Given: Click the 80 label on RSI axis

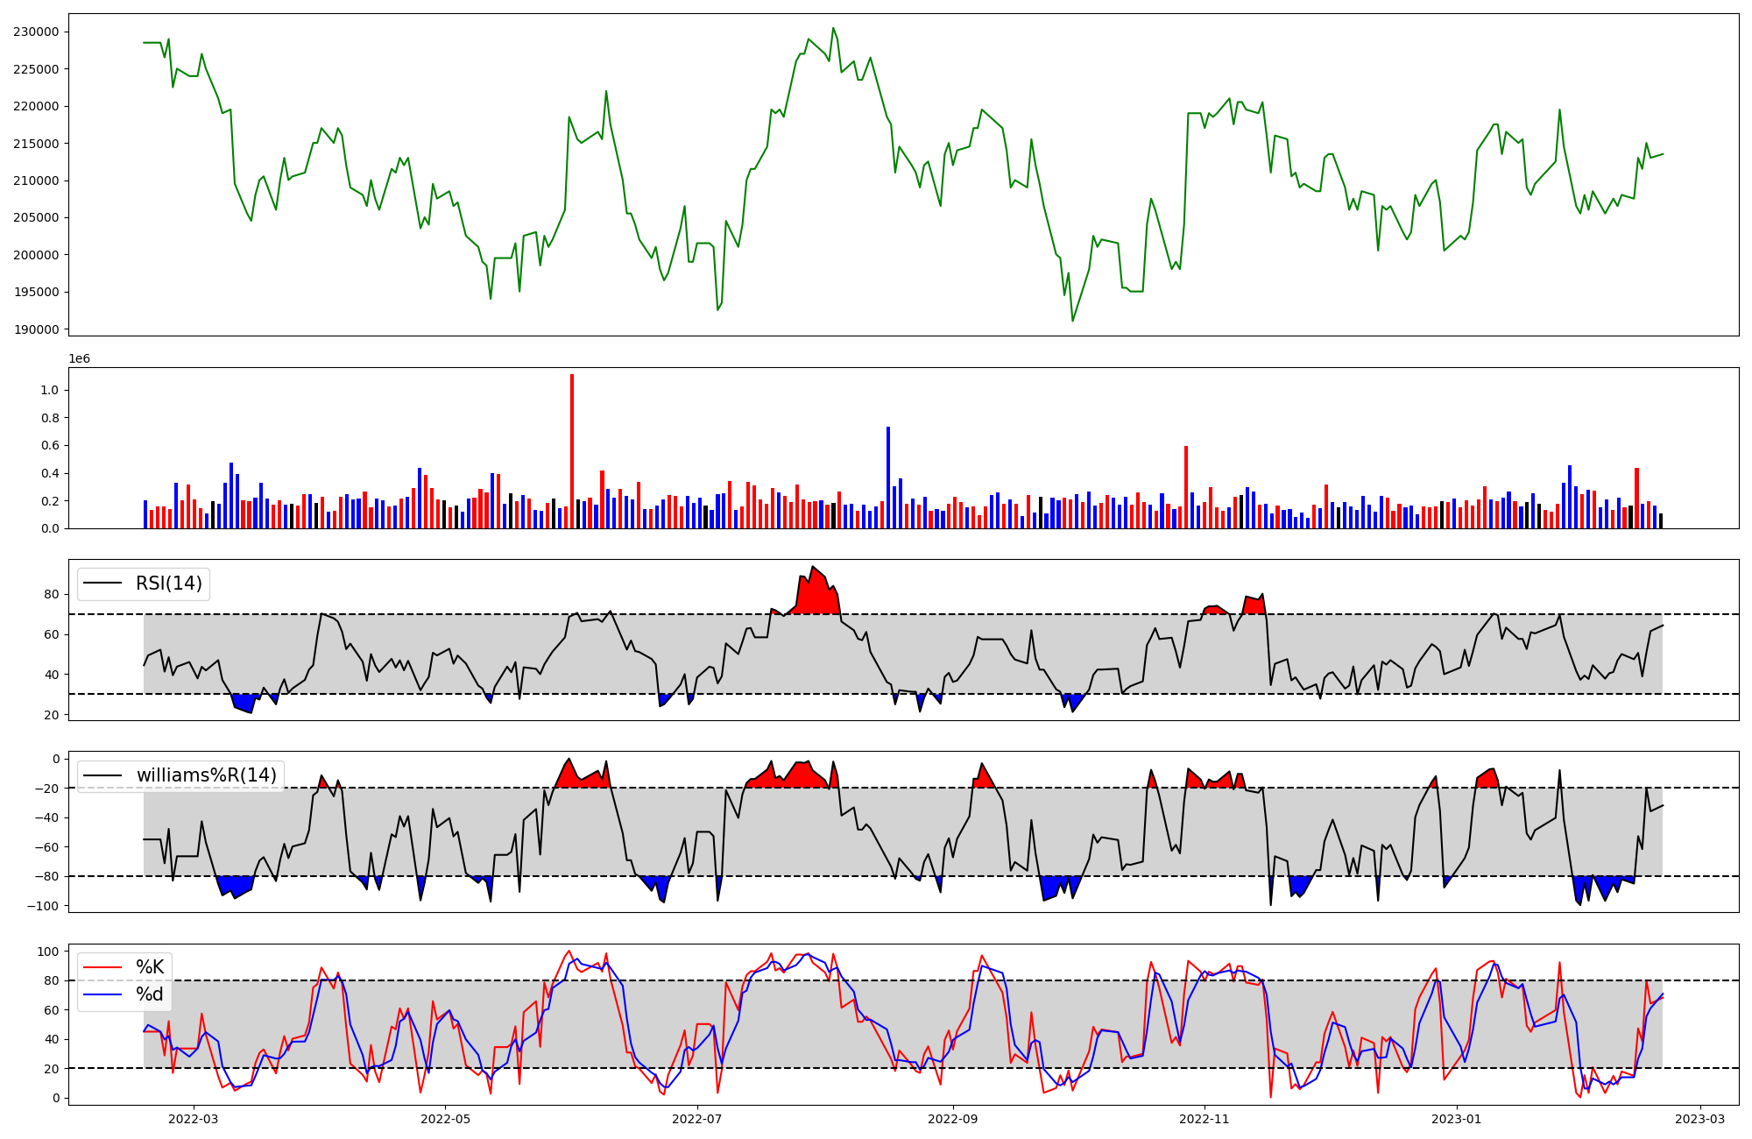Looking at the screenshot, I should coord(52,595).
